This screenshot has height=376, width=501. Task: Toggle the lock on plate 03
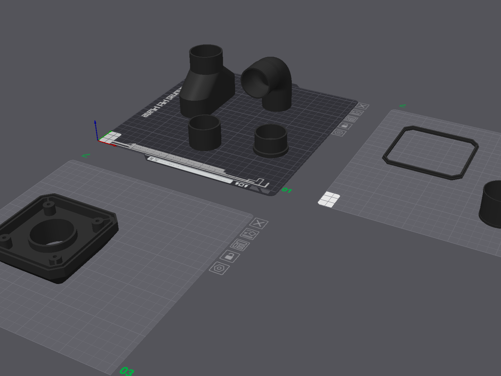(230, 256)
